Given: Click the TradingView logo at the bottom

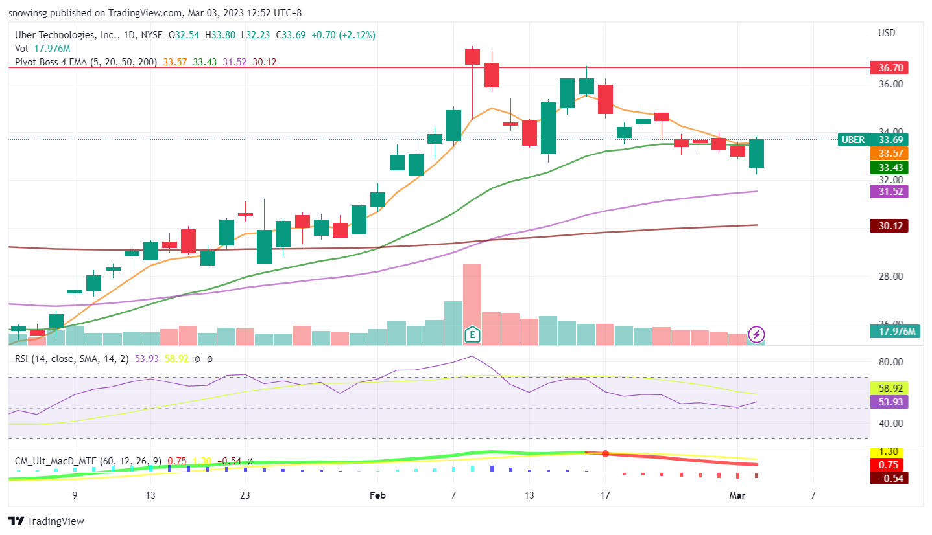Looking at the screenshot, I should pyautogui.click(x=46, y=521).
